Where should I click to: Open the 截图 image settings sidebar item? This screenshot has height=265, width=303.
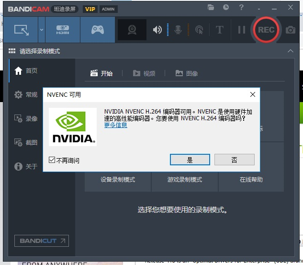26,142
